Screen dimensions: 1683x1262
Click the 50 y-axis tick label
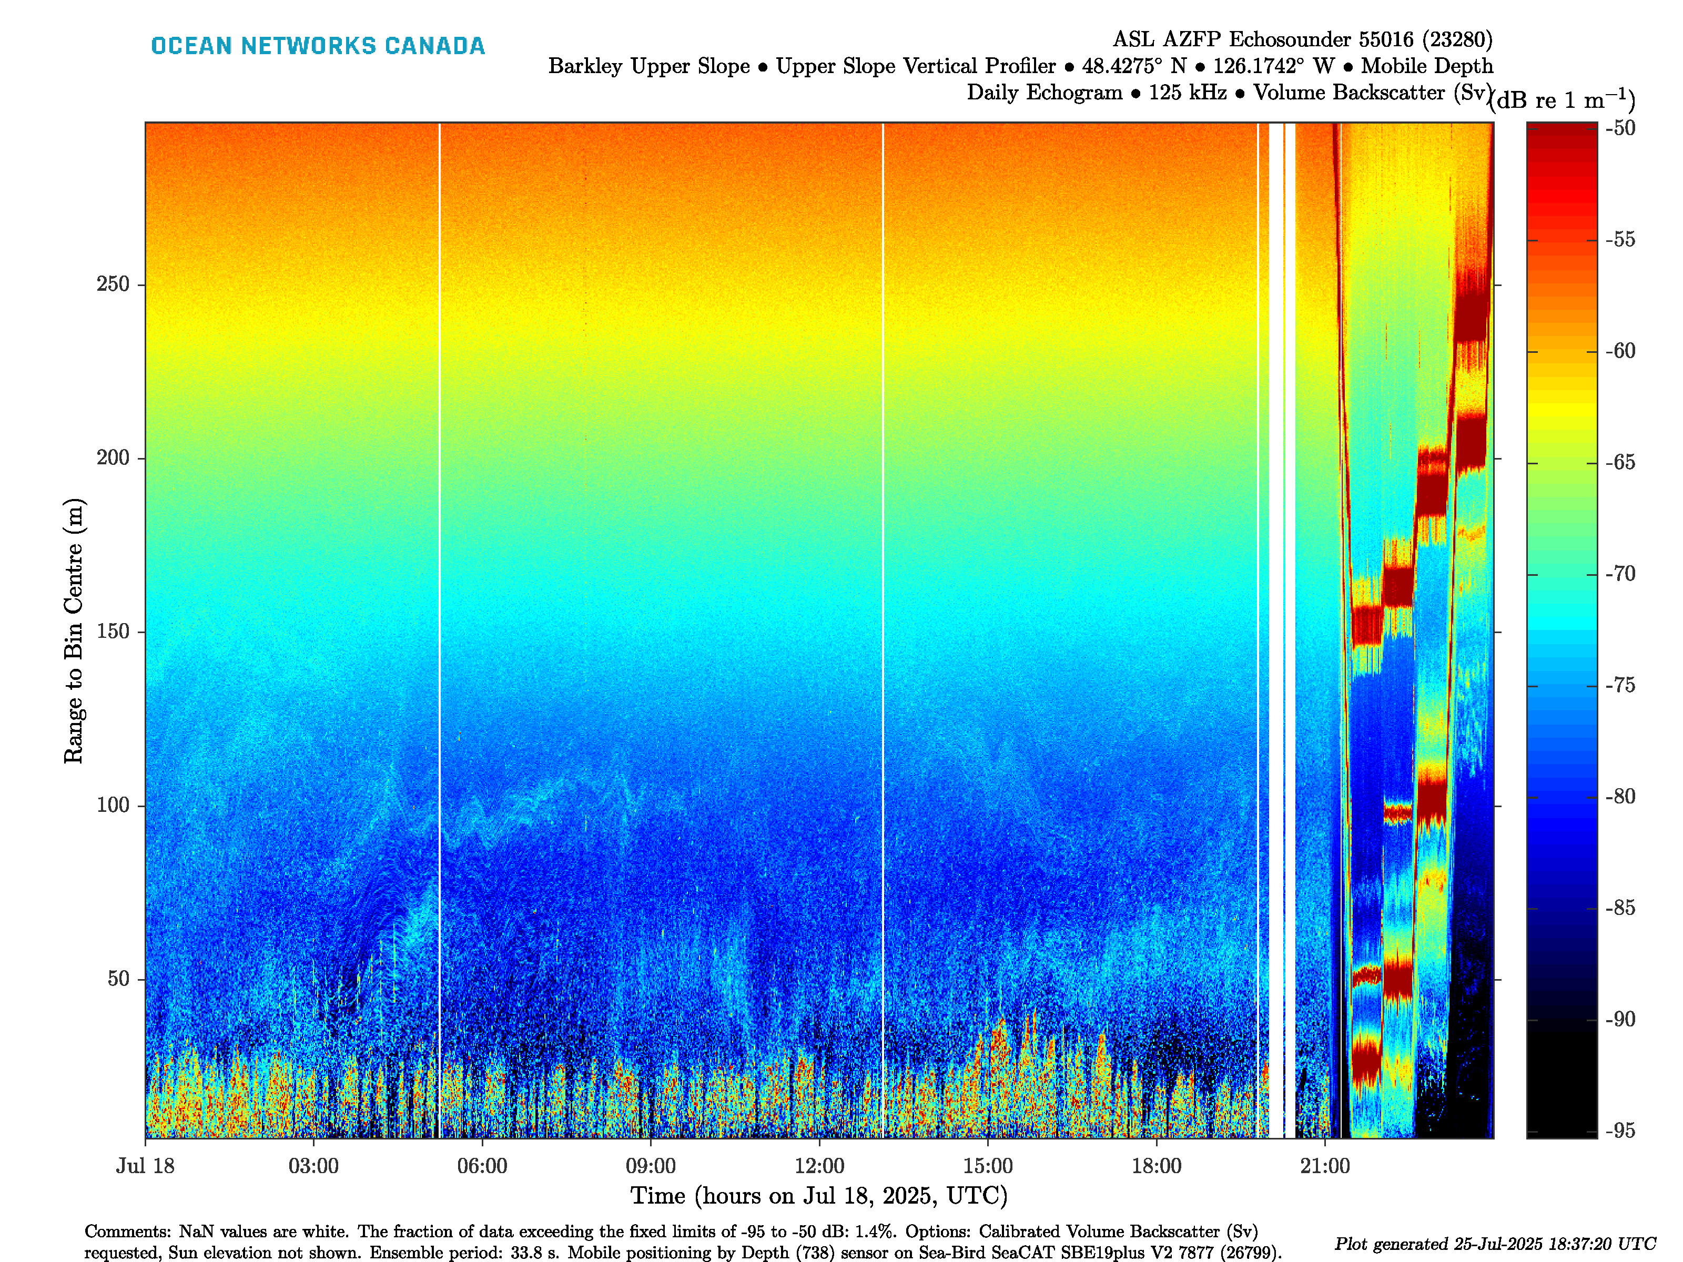pyautogui.click(x=119, y=979)
